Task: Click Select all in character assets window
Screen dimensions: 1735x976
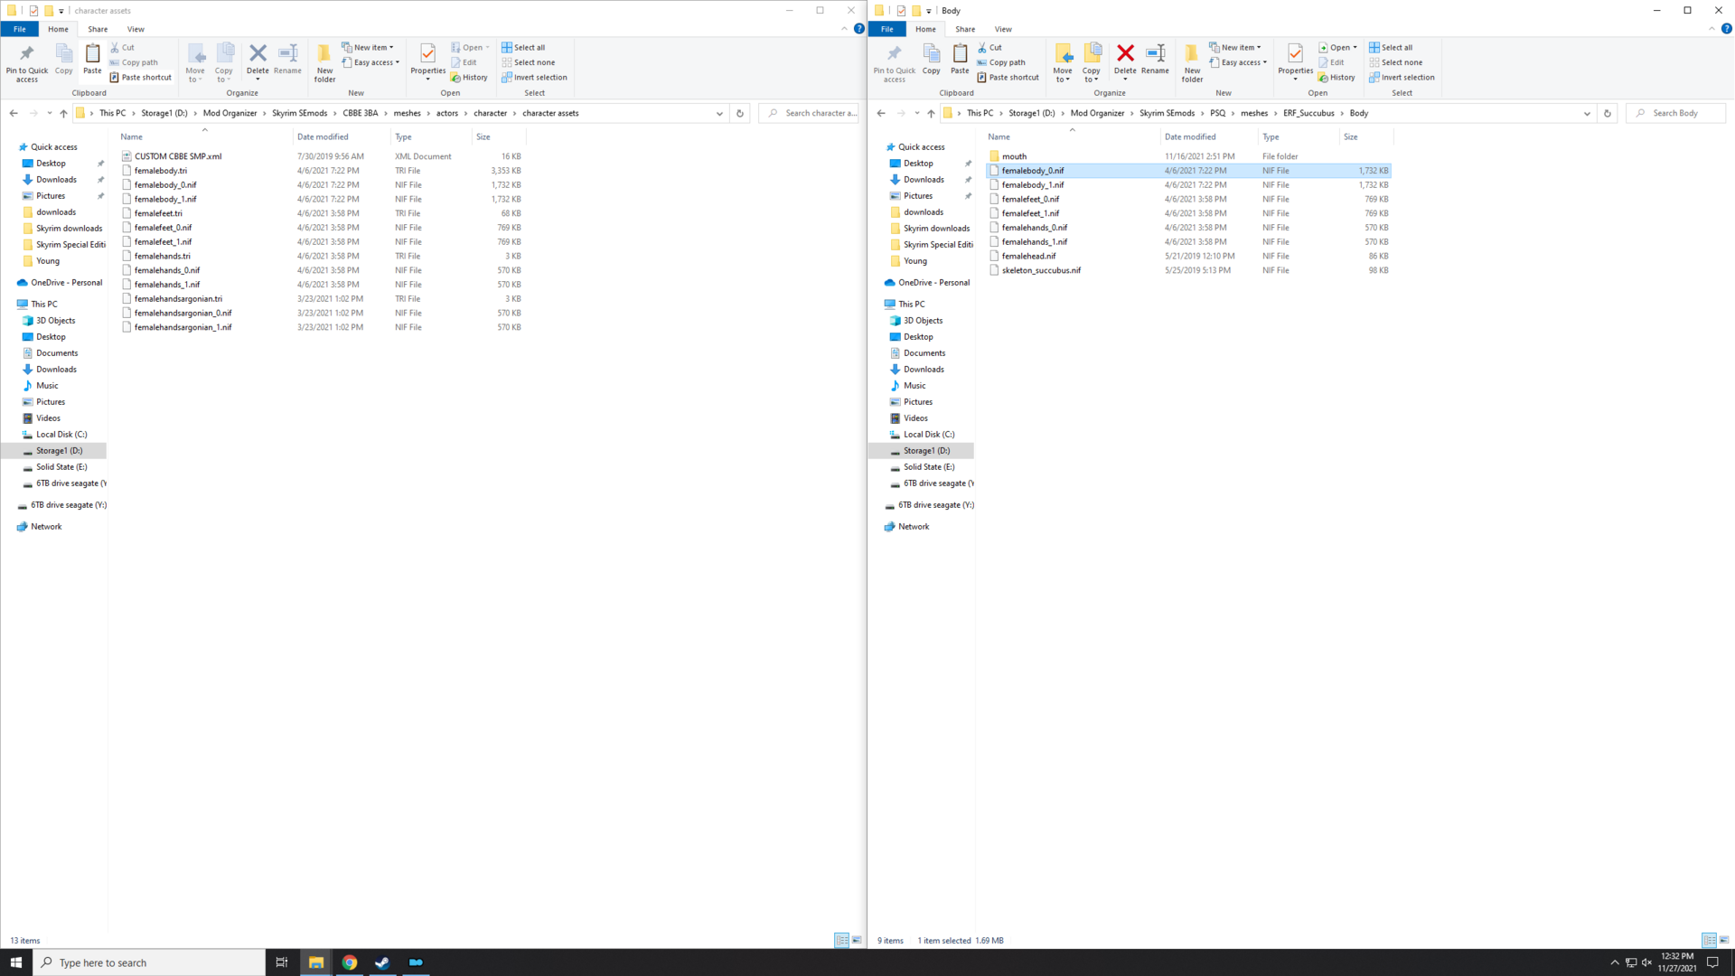Action: click(523, 47)
